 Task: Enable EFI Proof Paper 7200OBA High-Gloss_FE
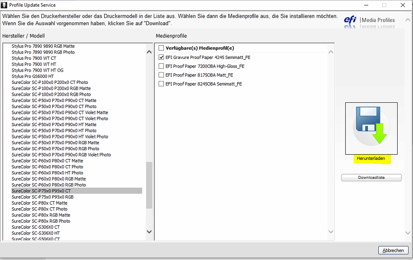[x=161, y=66]
